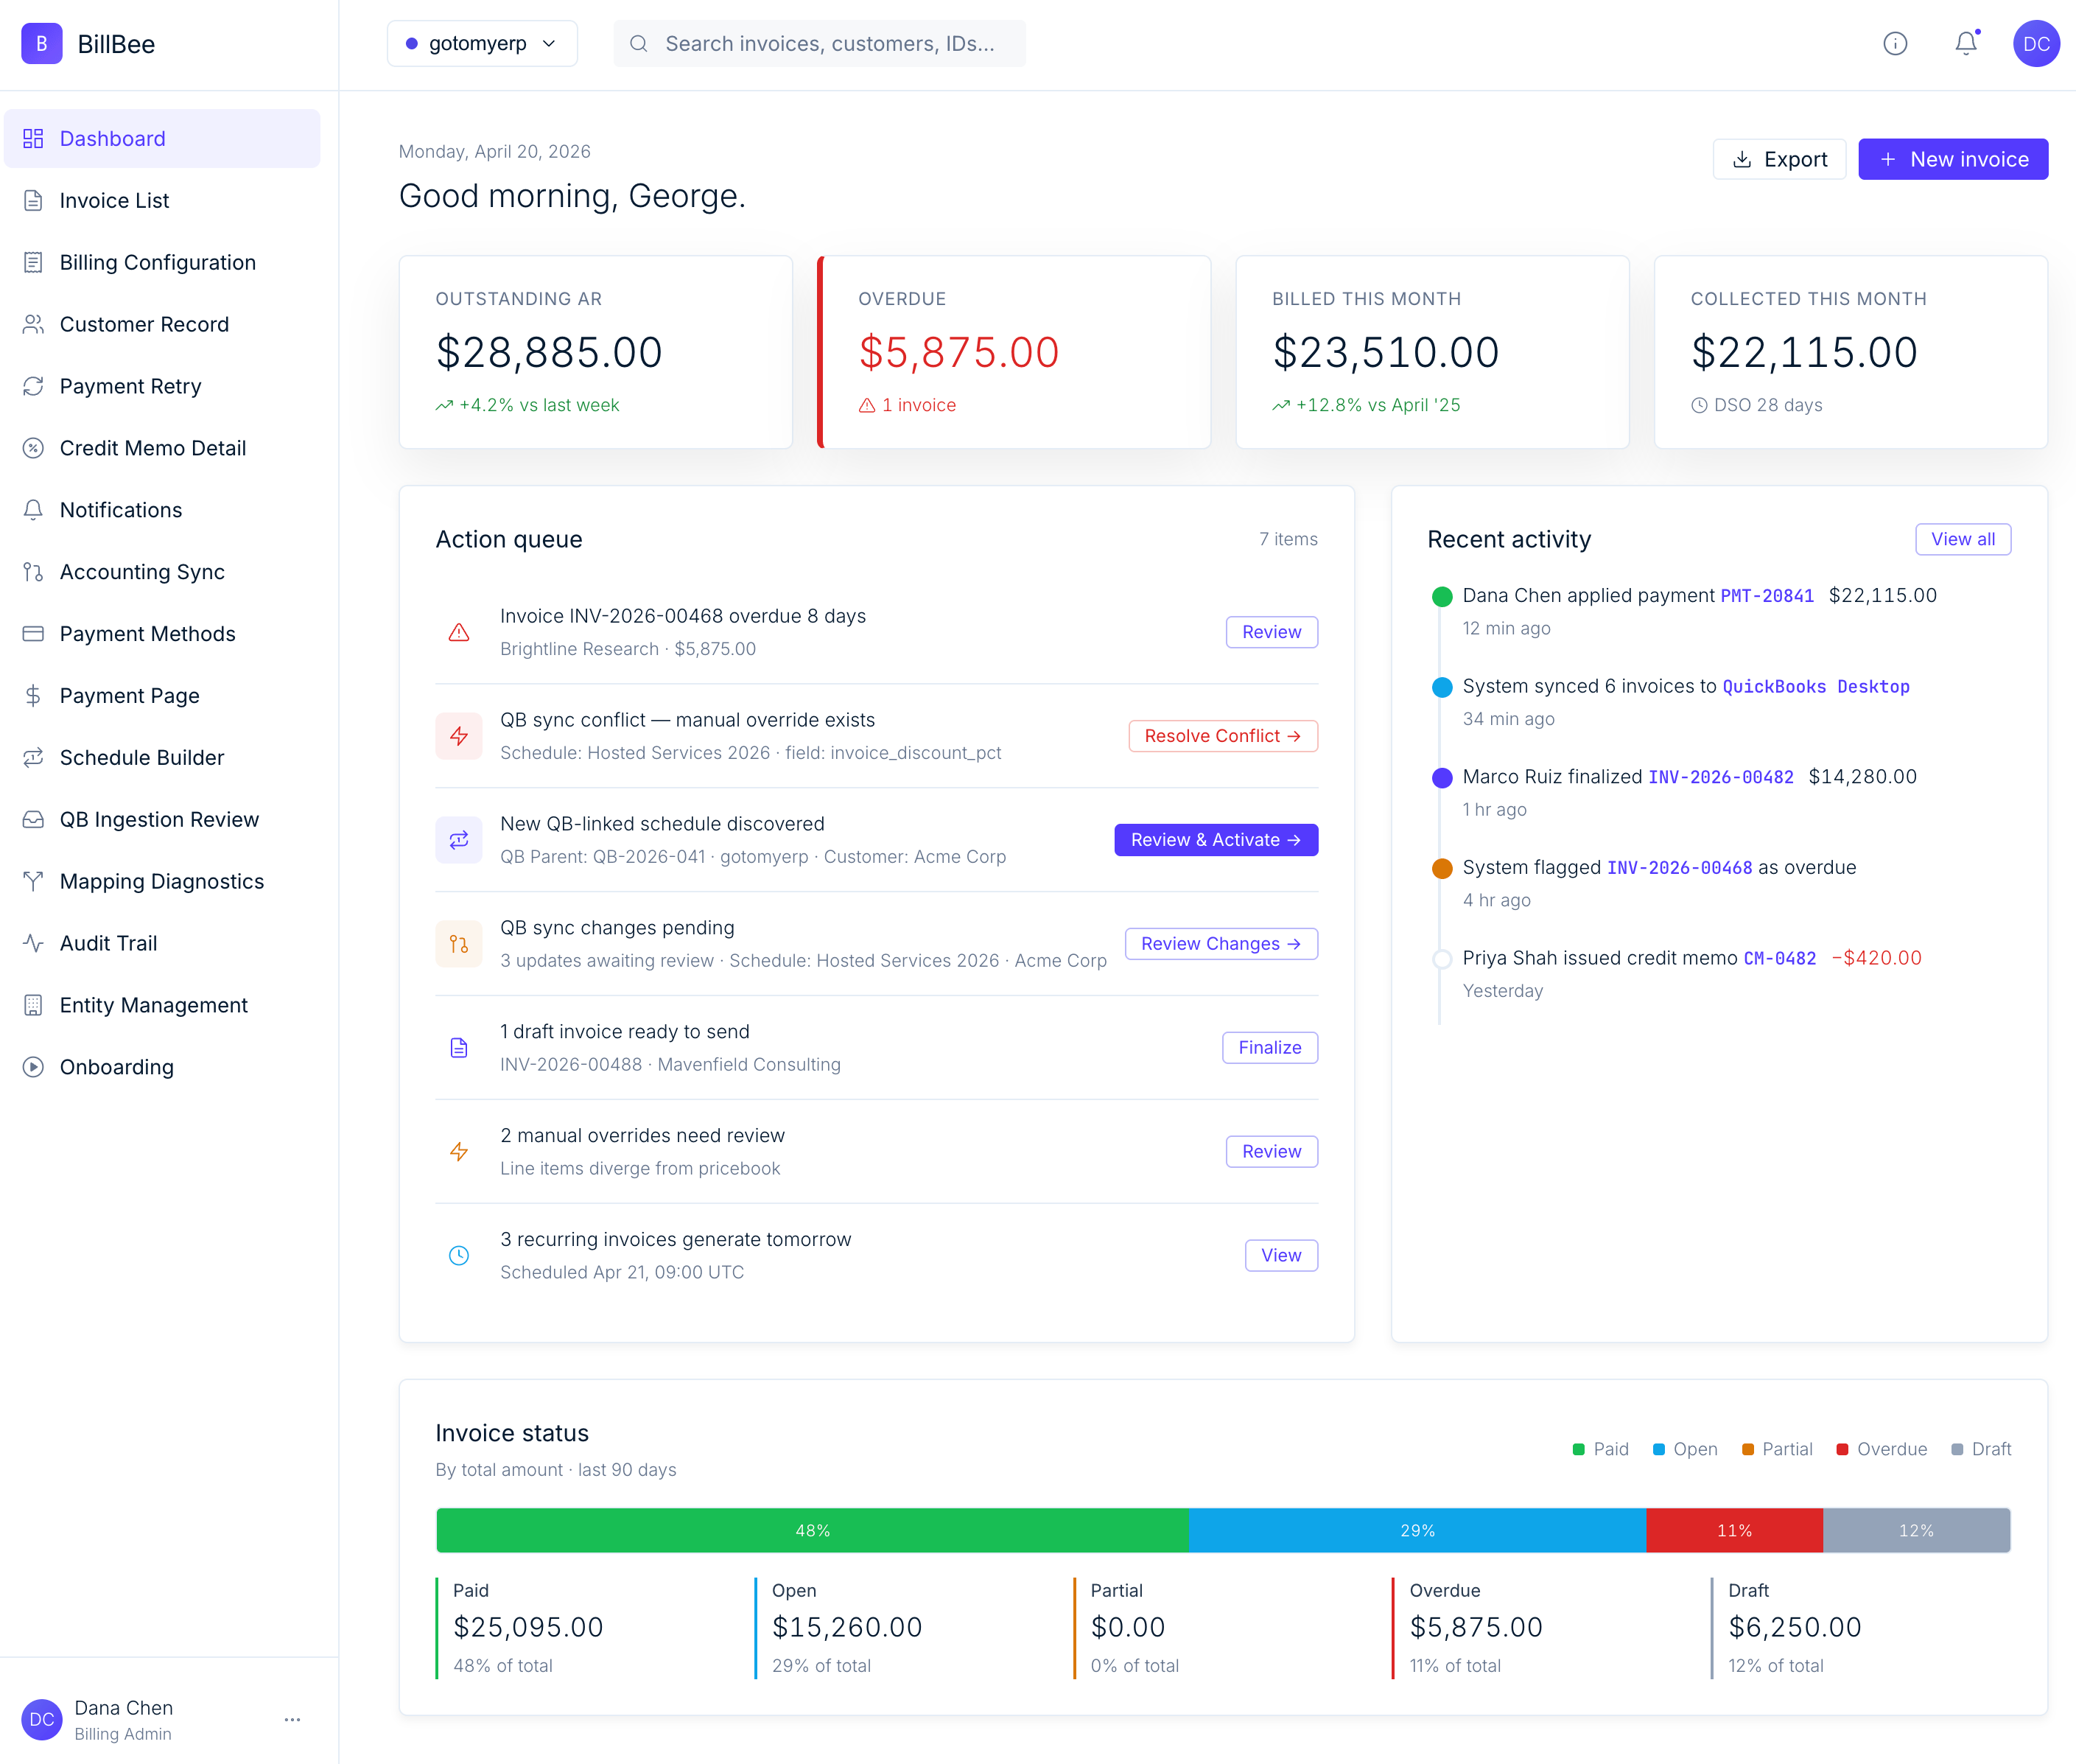Finalize draft invoice INV-2026-00488
This screenshot has width=2076, height=1764.
coord(1269,1048)
